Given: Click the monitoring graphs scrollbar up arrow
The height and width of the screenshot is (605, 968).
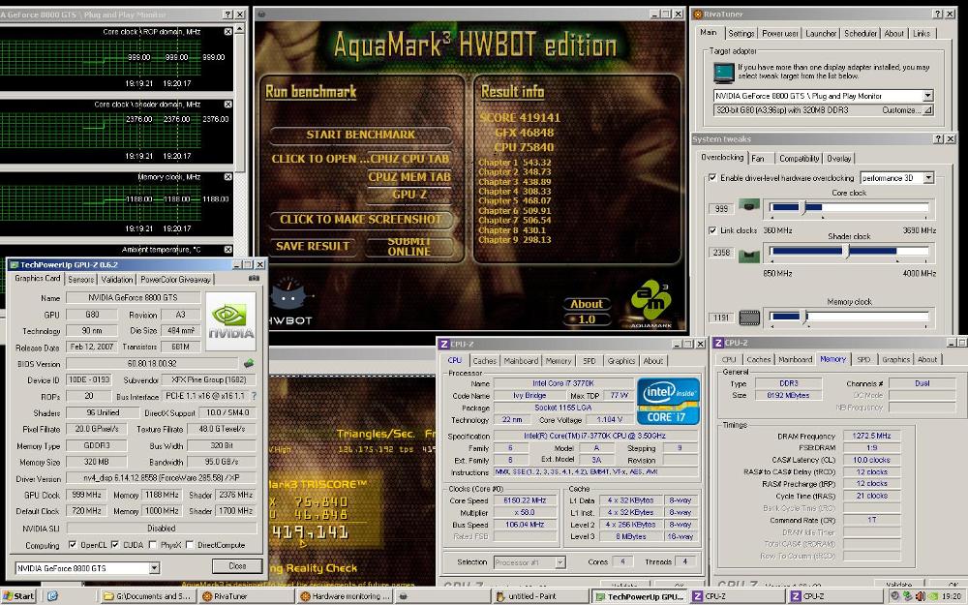Looking at the screenshot, I should (x=240, y=29).
